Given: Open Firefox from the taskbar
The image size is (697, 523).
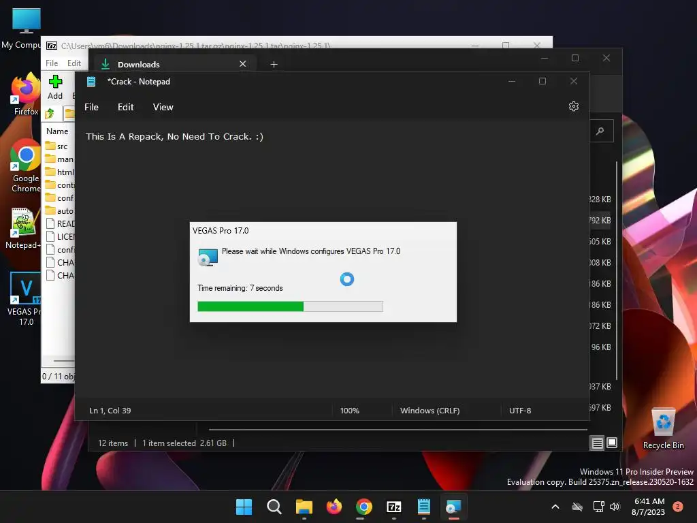Looking at the screenshot, I should click(334, 507).
